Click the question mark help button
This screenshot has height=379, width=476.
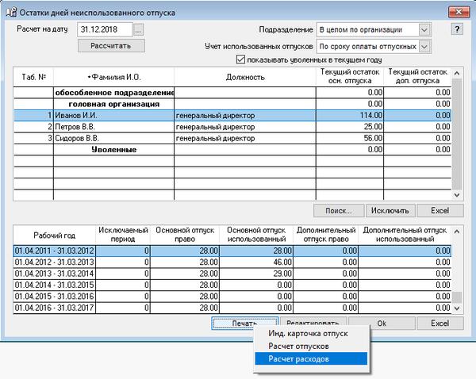coord(457,29)
